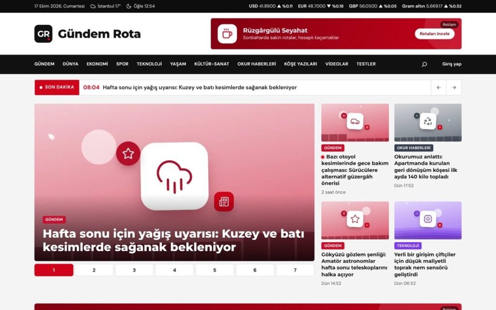The image size is (496, 310).
Task: Select slide 6 in the hero pager
Action: click(x=255, y=270)
